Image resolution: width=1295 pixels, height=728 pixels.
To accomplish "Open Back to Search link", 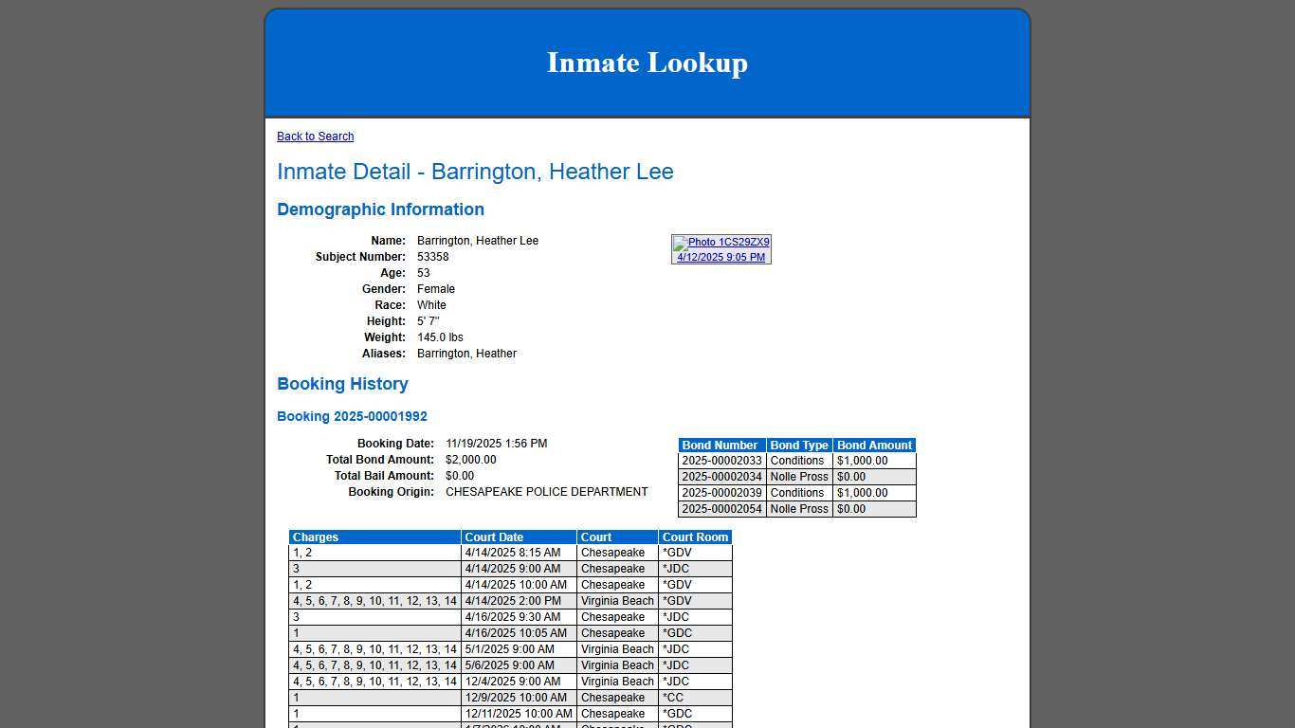I will pyautogui.click(x=315, y=136).
